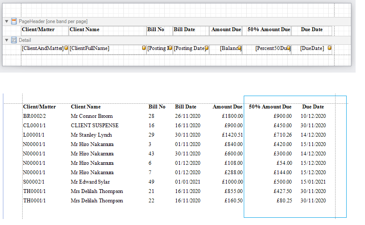Screen dimensions: 365x225
Task: Select the Bill Date header label in designer
Action: [191, 31]
